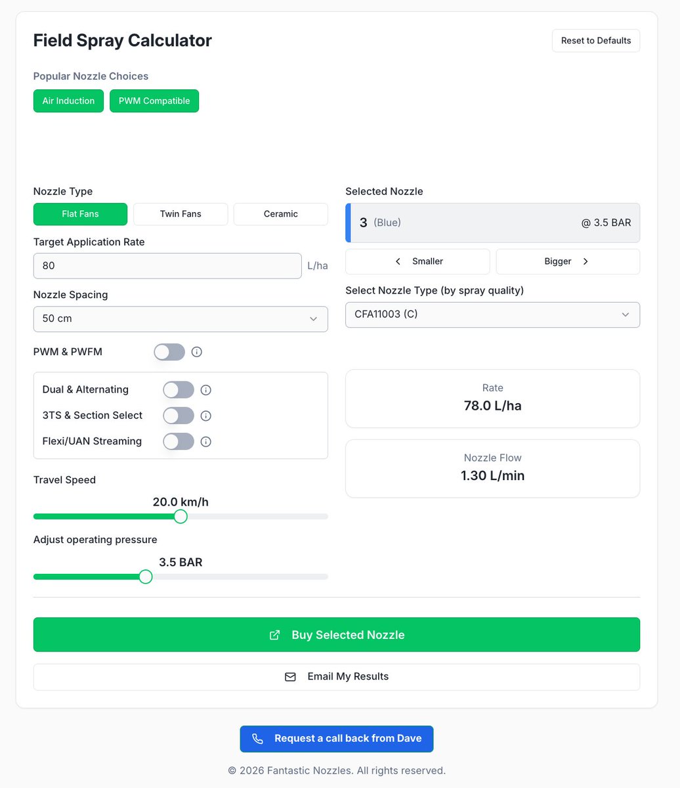
Task: Click the Selected Nozzle 3 (Blue) display
Action: point(492,223)
